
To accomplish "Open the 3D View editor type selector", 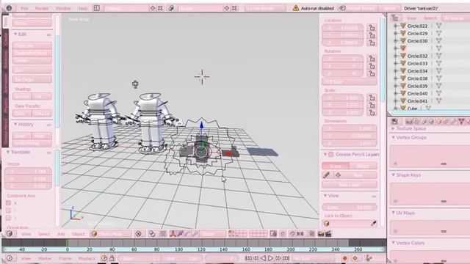I will tap(10, 234).
